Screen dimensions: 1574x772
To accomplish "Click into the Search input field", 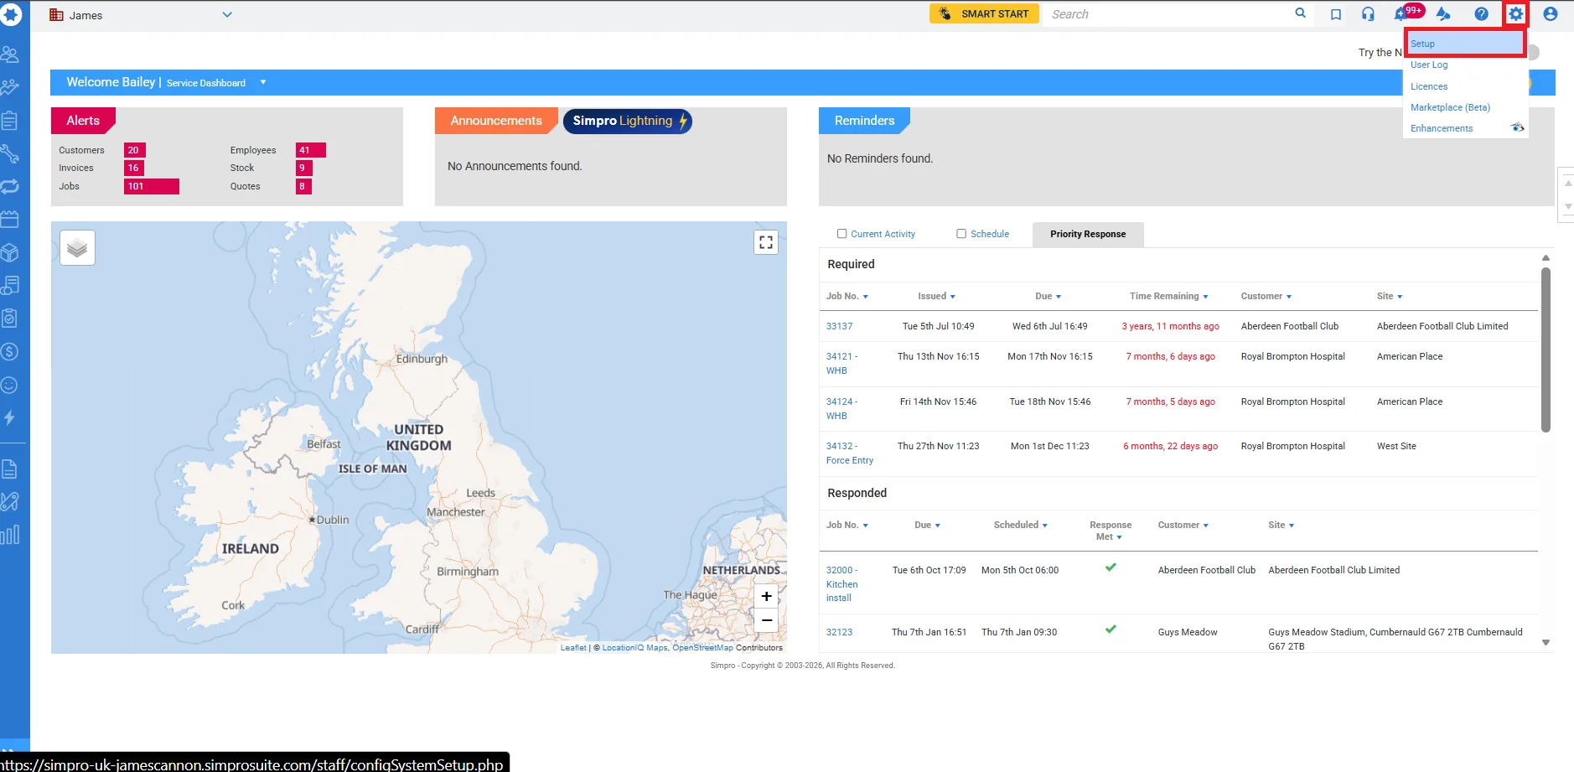I will click(x=1168, y=14).
